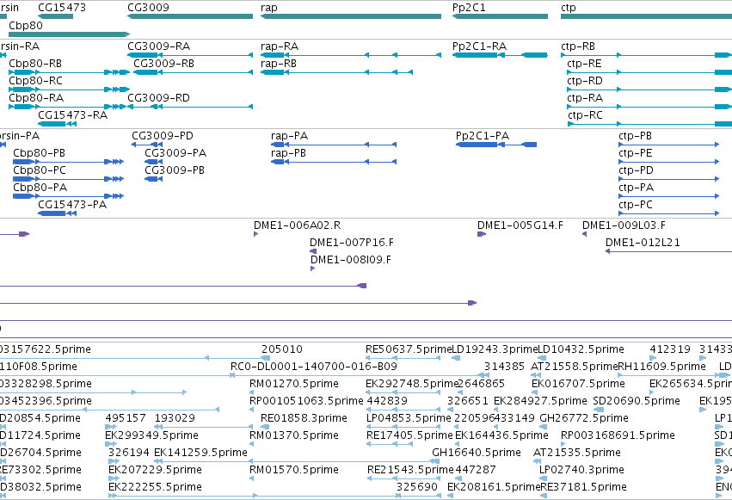The image size is (732, 500).
Task: Click EST 412319
Action: 670,349
